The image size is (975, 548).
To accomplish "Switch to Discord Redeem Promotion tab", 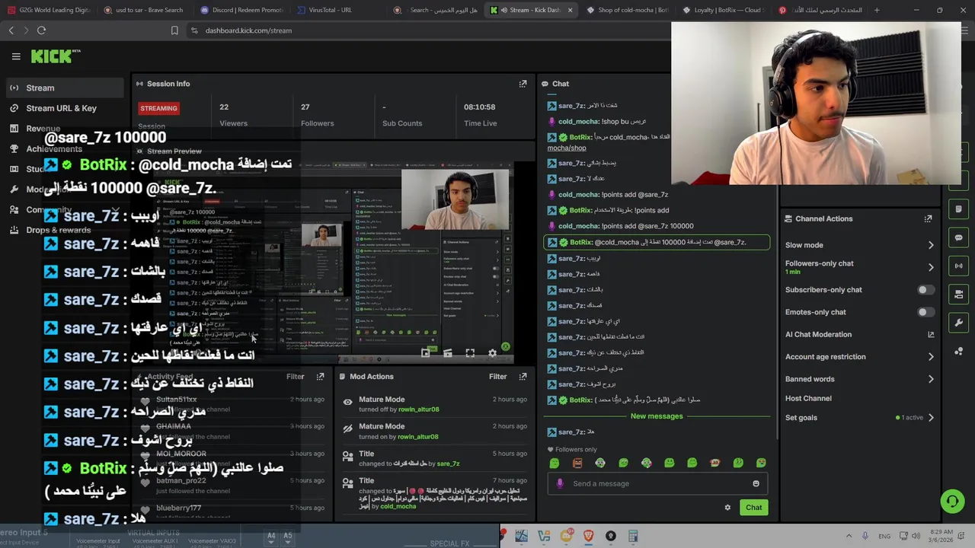I will [x=243, y=10].
